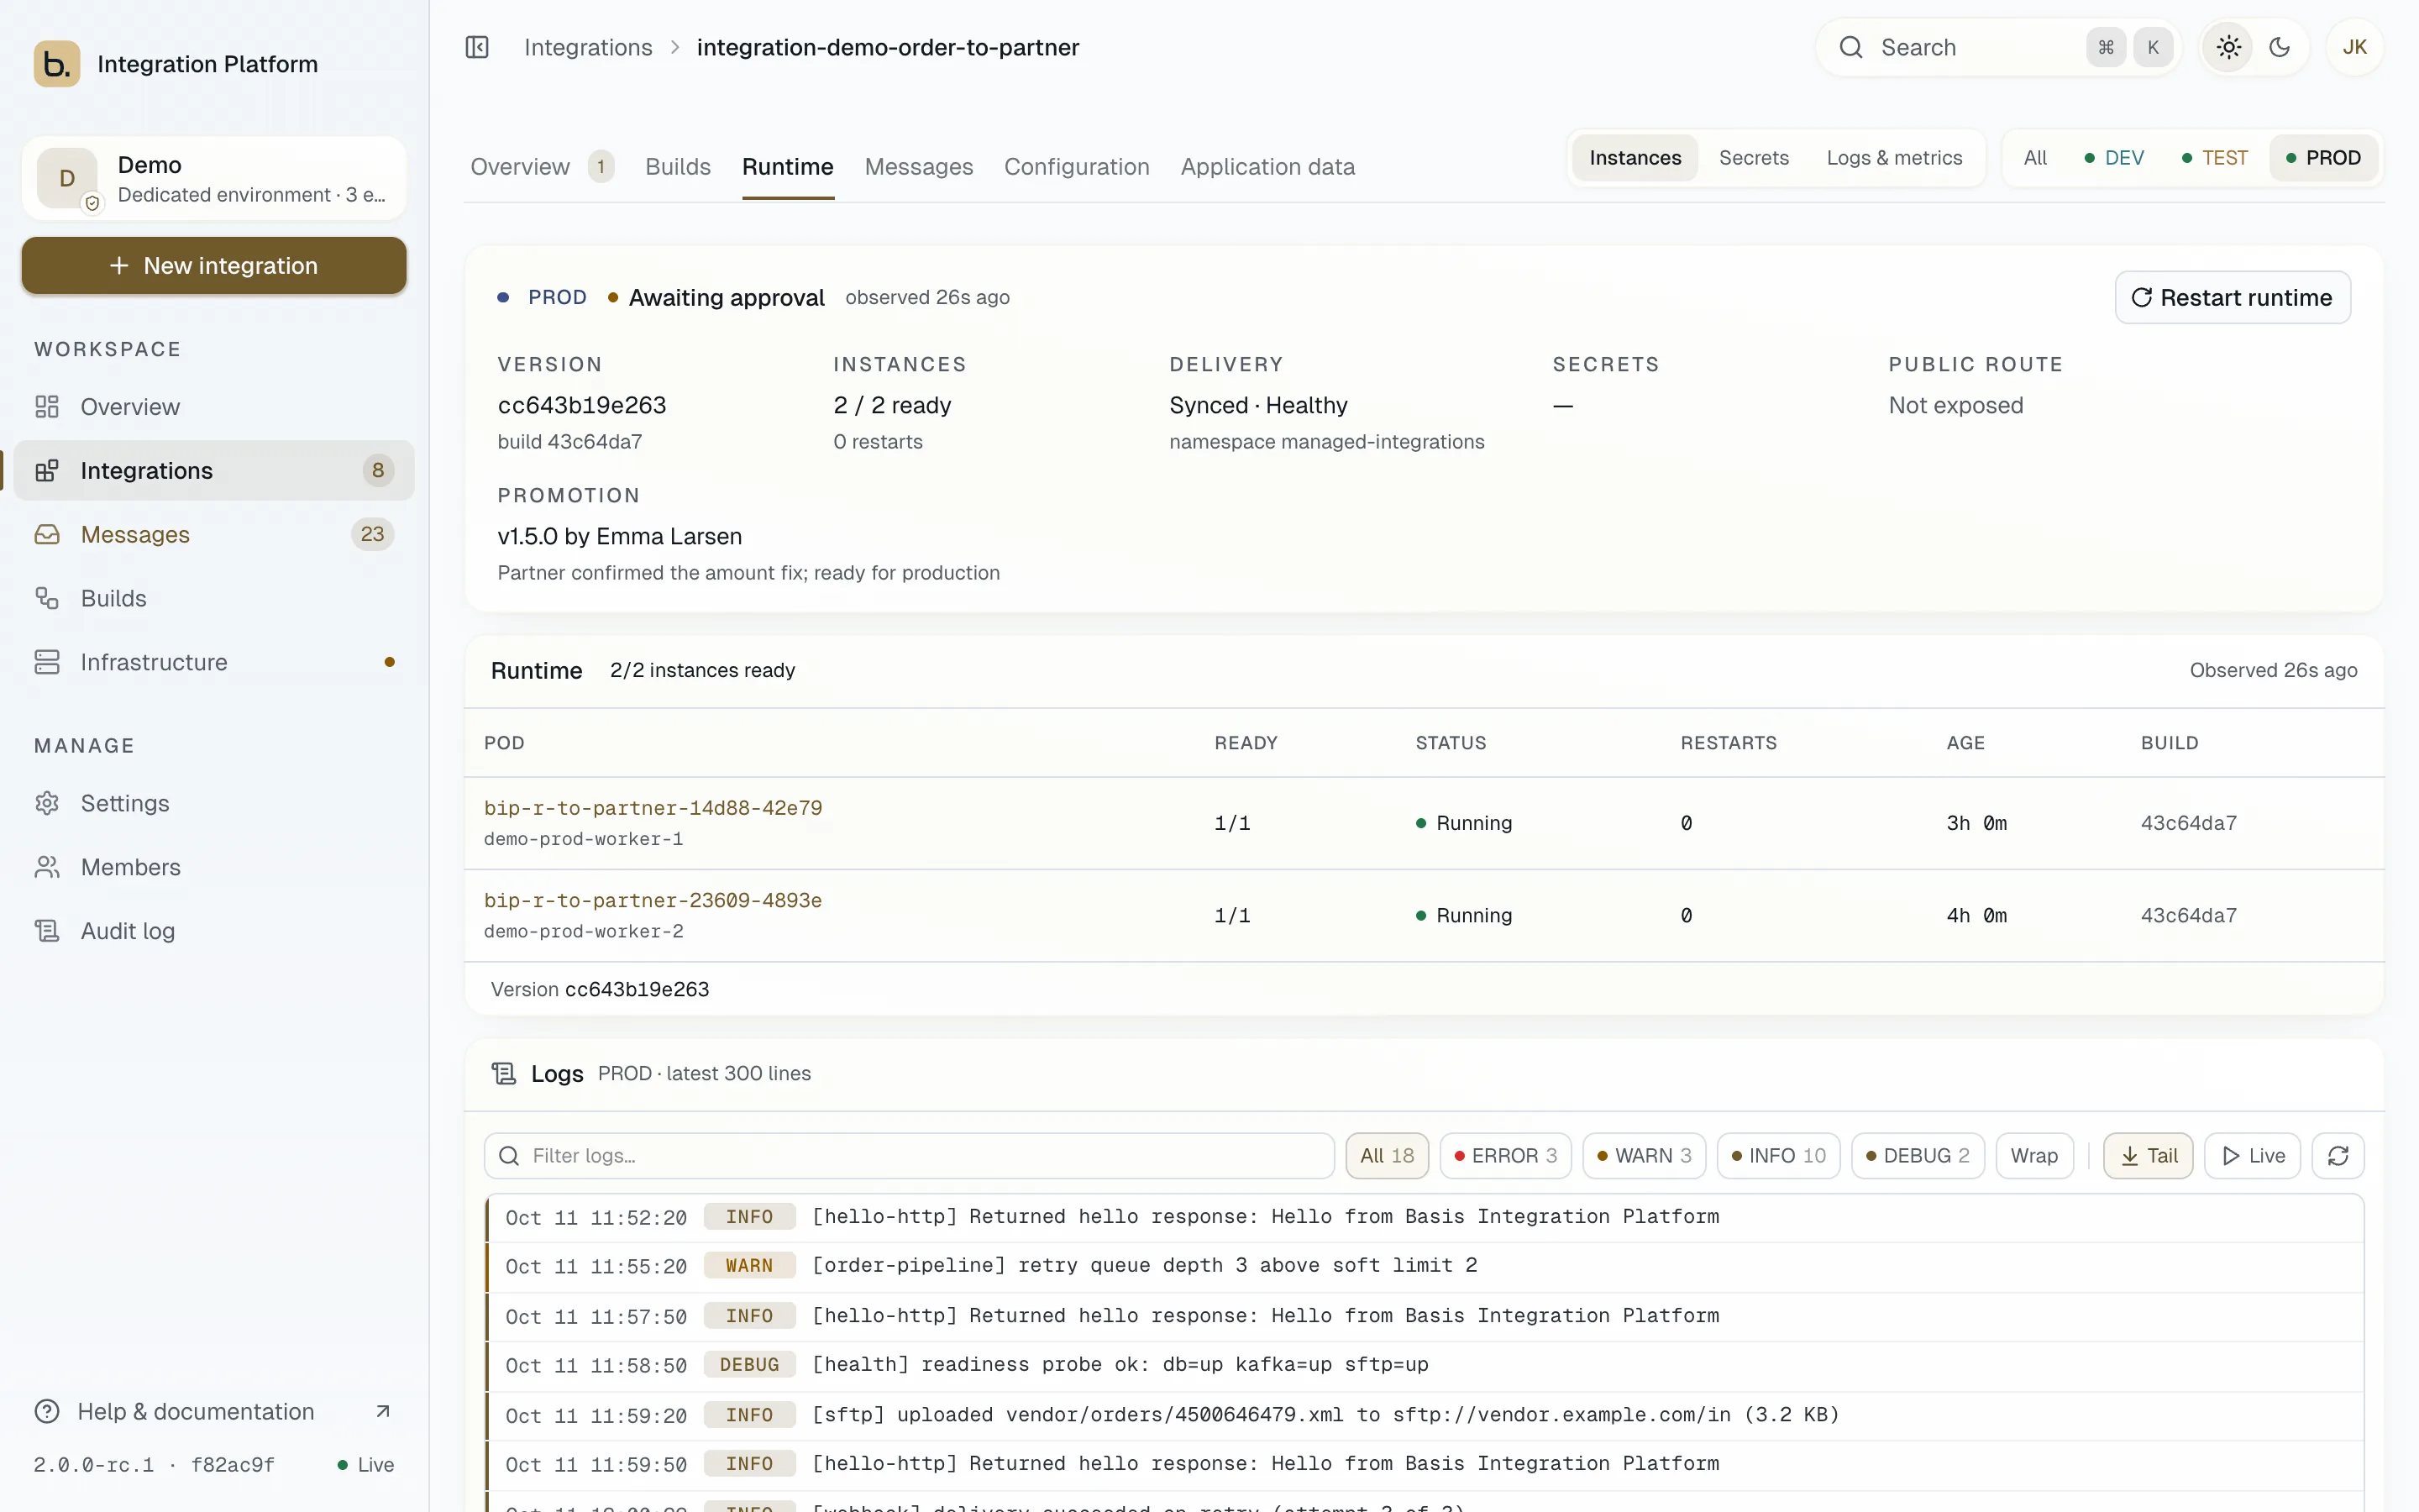Screen dimensions: 2419x1512
Task: Click the New integration button
Action: point(214,265)
